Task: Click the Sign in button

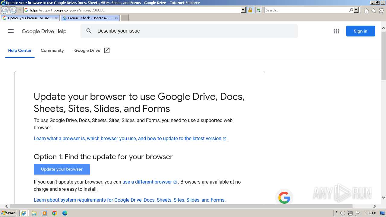Action: 360,31
